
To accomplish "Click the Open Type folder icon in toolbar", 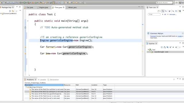I will pyautogui.click(x=41, y=3).
